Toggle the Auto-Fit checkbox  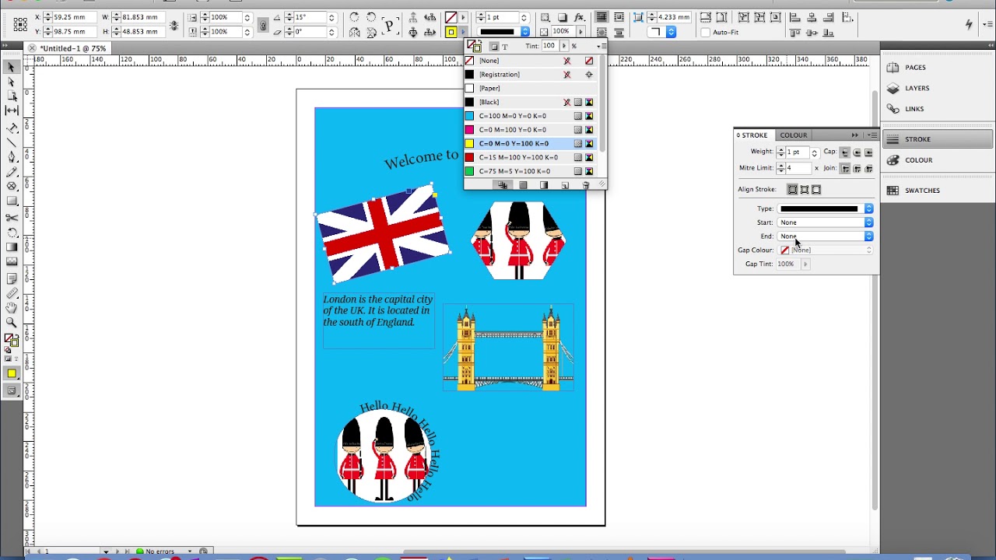(706, 33)
